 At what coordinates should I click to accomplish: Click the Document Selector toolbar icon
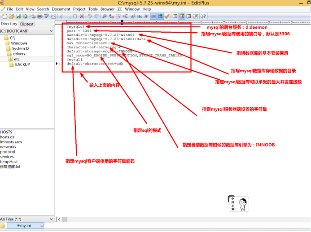(195, 16)
